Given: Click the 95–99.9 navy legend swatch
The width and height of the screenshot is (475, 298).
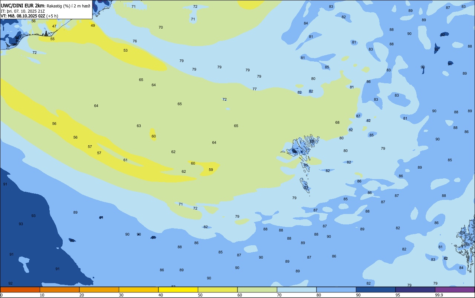Looking at the screenshot, I should point(415,289).
